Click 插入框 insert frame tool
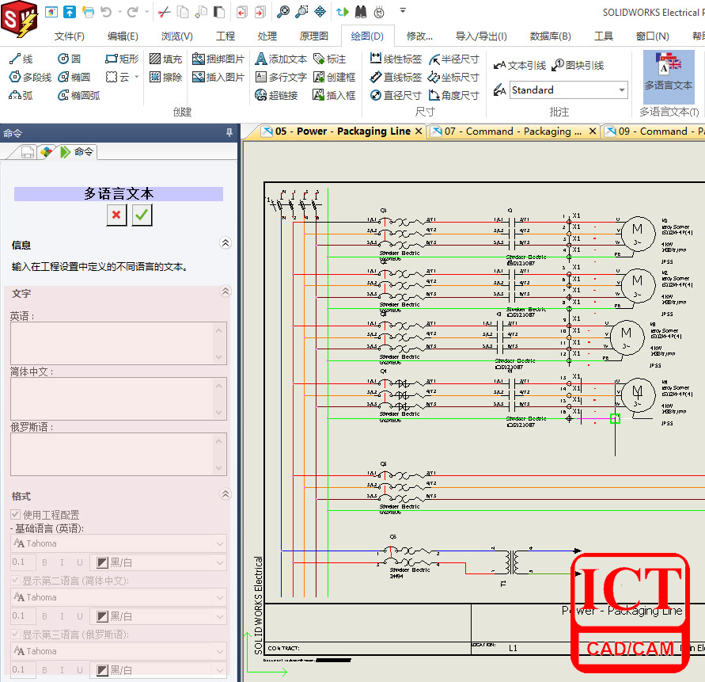Viewport: 705px width, 682px height. click(334, 95)
